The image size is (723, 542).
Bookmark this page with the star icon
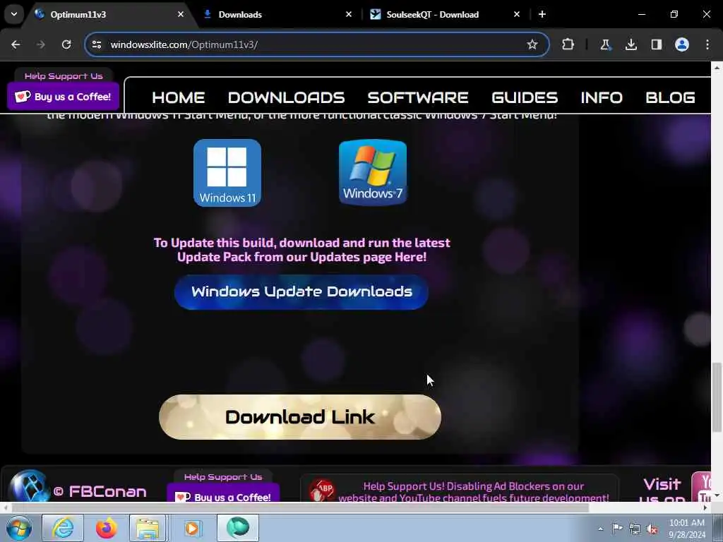click(x=532, y=44)
